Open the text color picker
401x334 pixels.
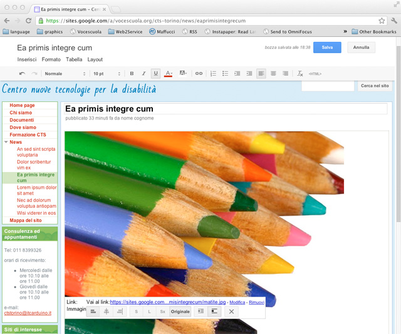point(169,74)
